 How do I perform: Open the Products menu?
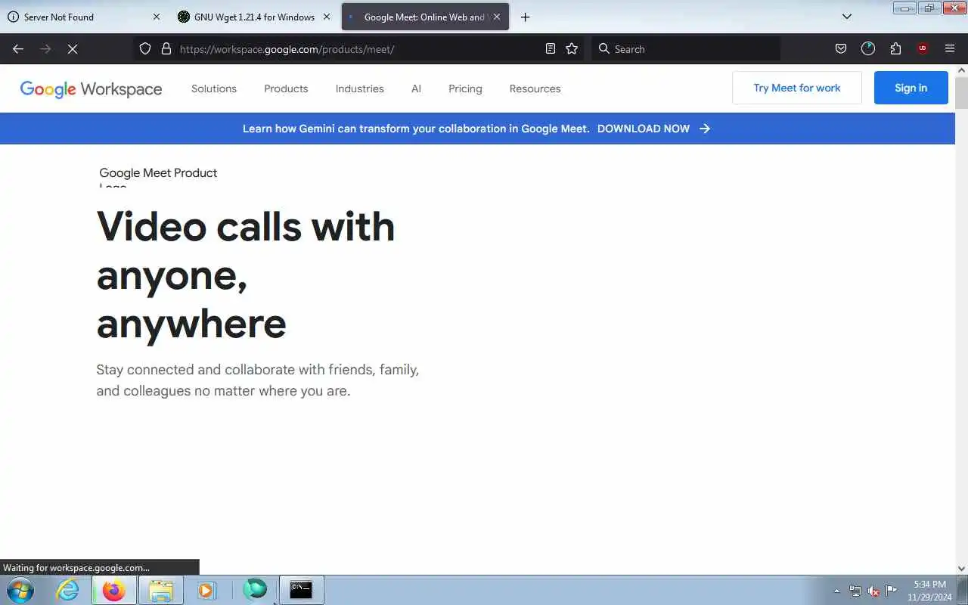[x=286, y=88]
